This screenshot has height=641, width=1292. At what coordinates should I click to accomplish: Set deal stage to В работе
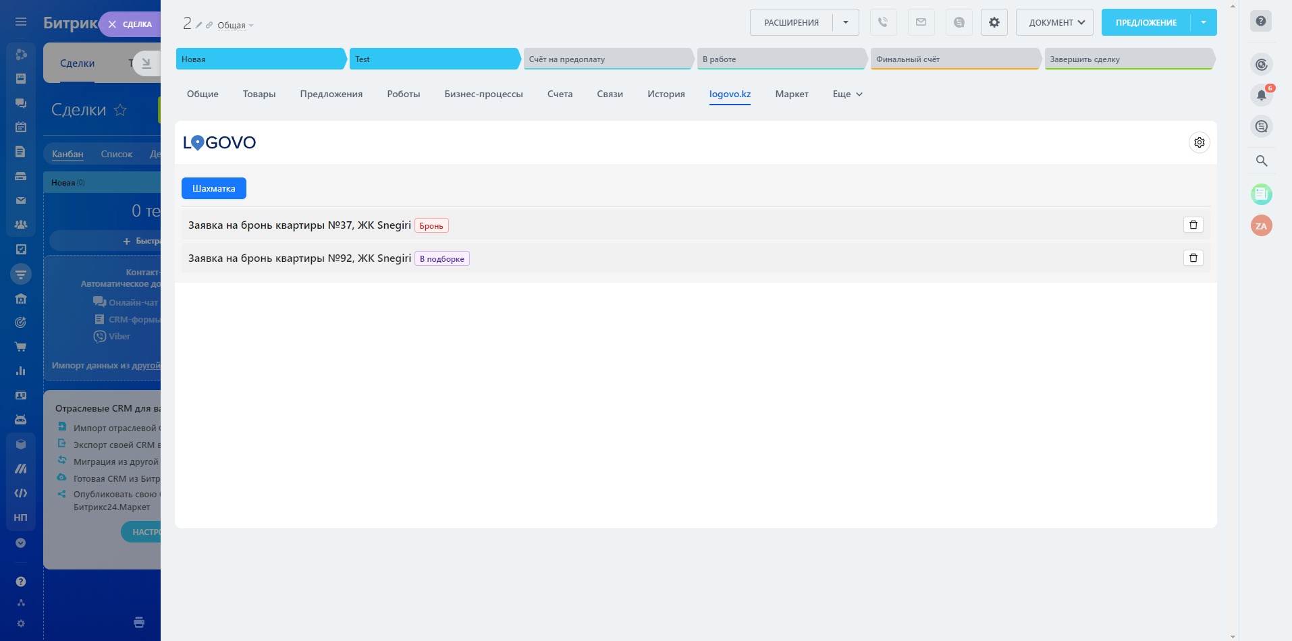click(x=781, y=59)
